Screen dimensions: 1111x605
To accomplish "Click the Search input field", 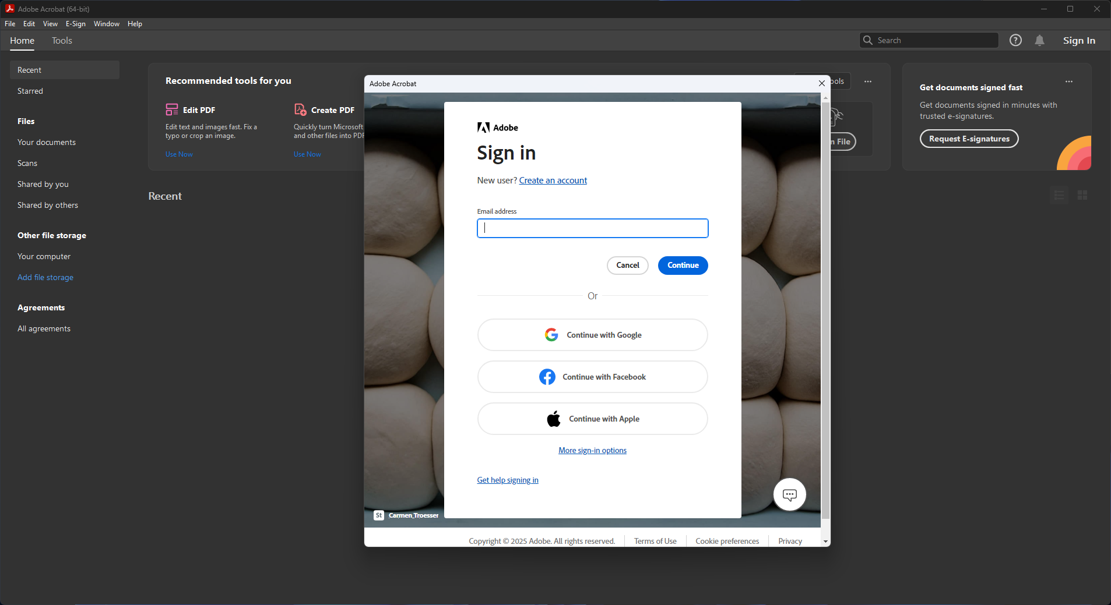I will click(929, 40).
